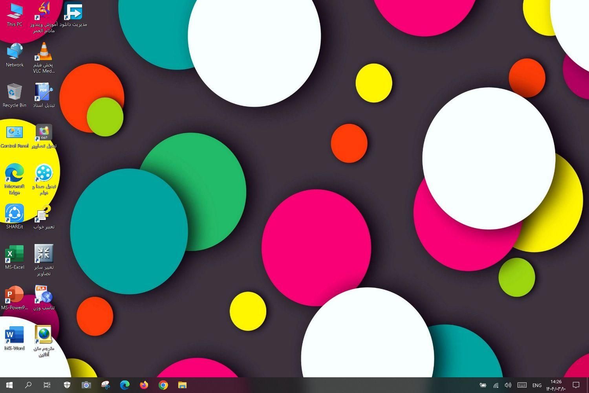Open Microsoft Edge from the taskbar
Screen dimensions: 589x393
(124, 385)
